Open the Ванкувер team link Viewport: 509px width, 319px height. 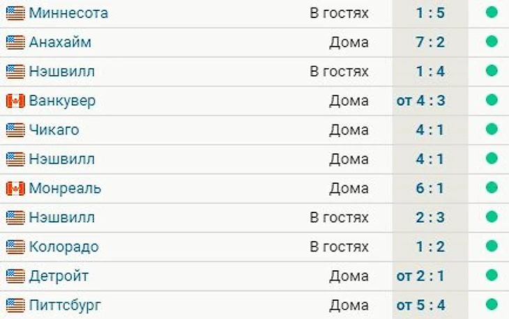(62, 101)
